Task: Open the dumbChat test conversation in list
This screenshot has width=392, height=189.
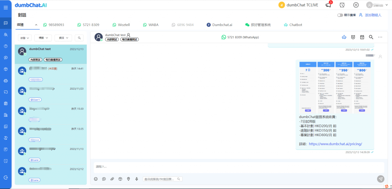Action: pyautogui.click(x=51, y=54)
